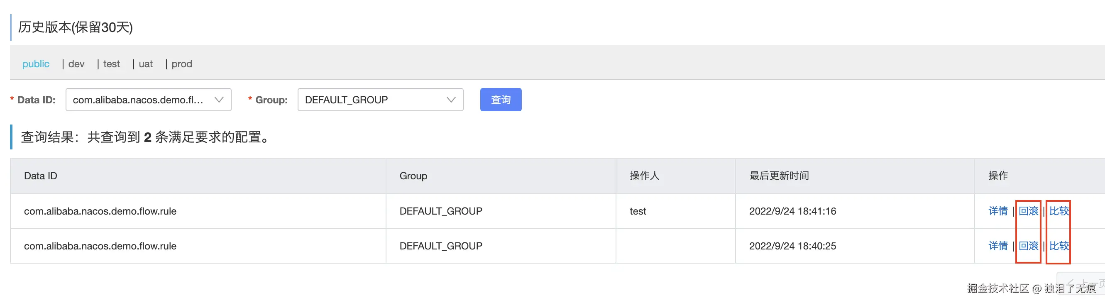The width and height of the screenshot is (1105, 303).
Task: Switch to the public namespace tab
Action: pos(36,64)
